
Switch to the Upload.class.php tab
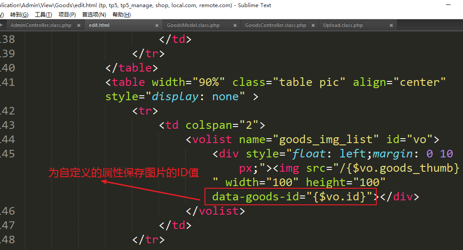click(x=343, y=25)
